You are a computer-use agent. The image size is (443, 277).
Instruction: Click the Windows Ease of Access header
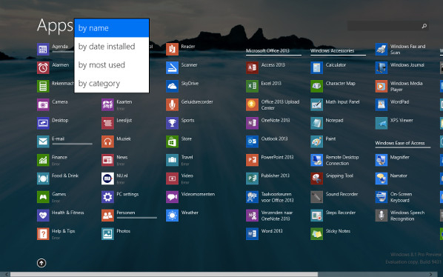point(400,143)
